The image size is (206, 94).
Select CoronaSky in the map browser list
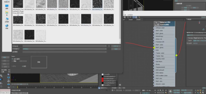(x=109, y=74)
